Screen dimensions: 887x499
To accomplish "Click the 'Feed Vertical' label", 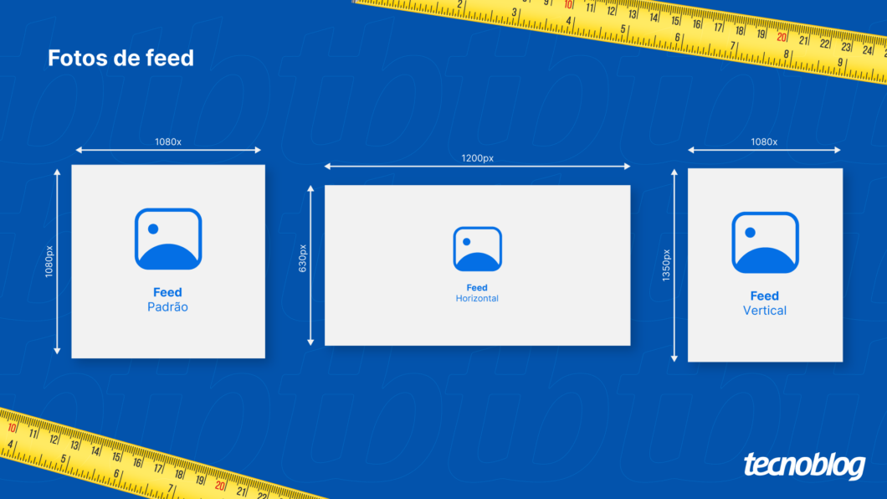I will [x=764, y=303].
